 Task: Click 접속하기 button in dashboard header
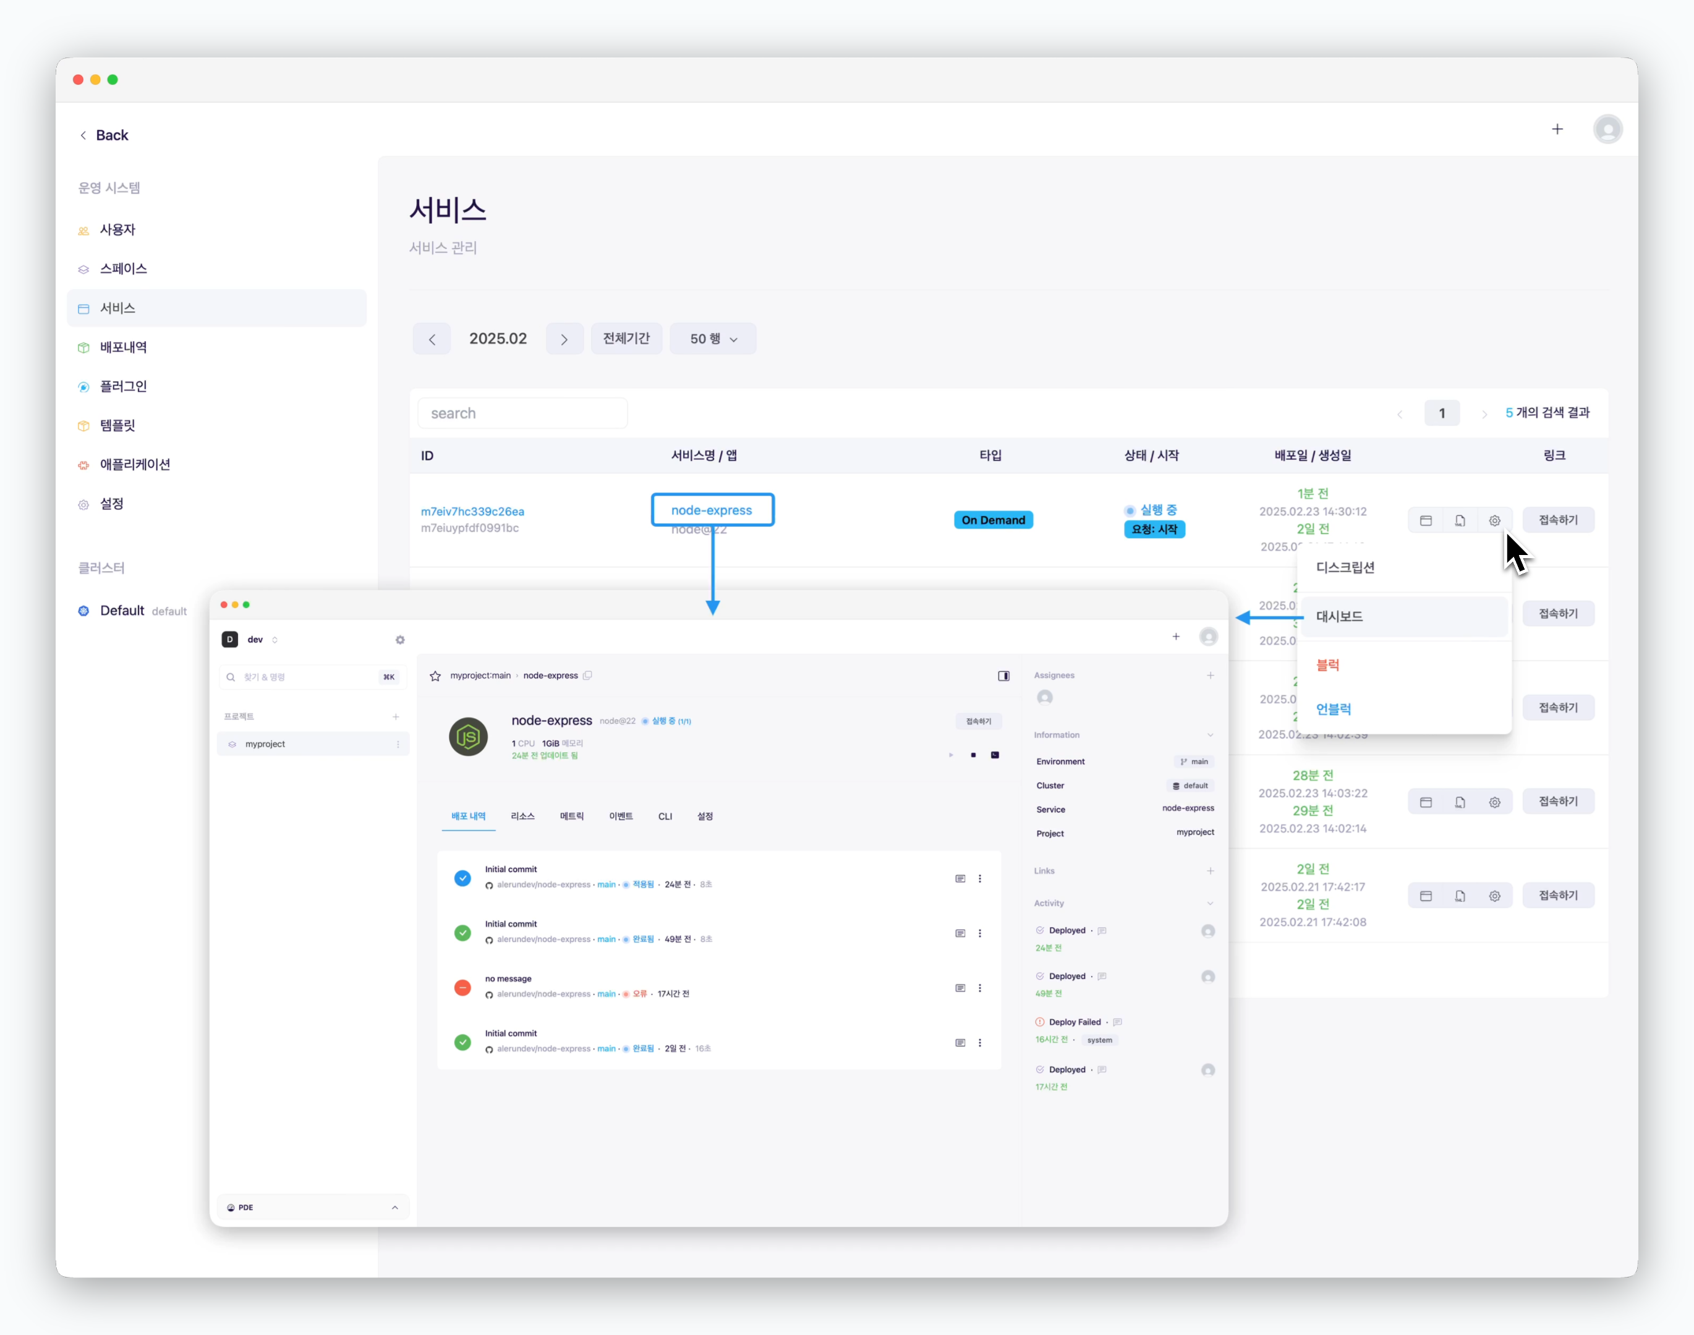pos(979,721)
